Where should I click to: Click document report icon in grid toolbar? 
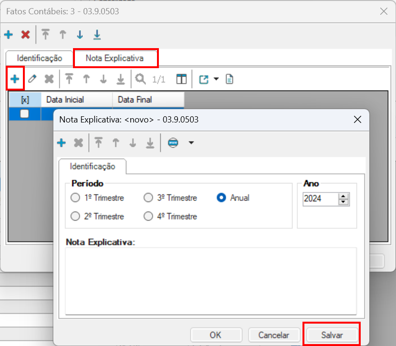[229, 79]
